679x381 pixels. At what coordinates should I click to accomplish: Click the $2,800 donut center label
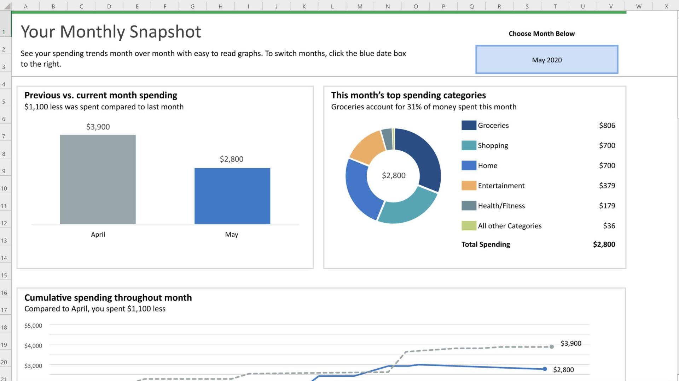point(394,175)
